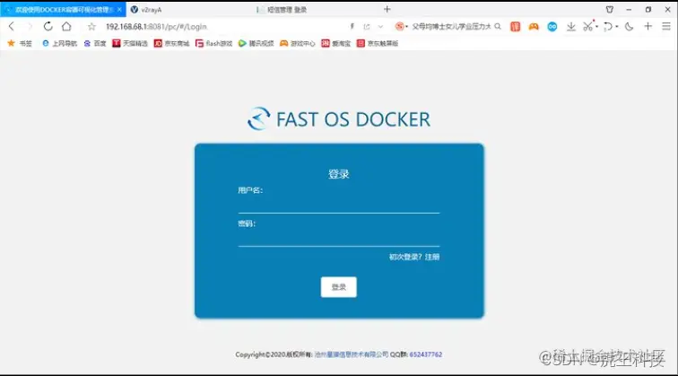Open the flash游戏 bookmark
678x376 pixels.
(214, 43)
